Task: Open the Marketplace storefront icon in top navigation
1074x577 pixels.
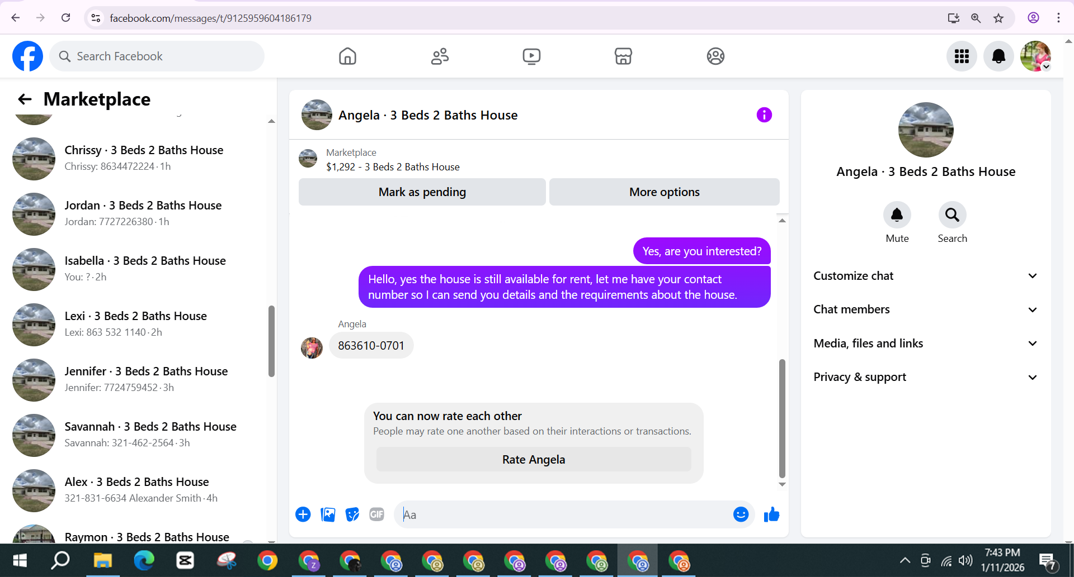Action: click(x=623, y=56)
